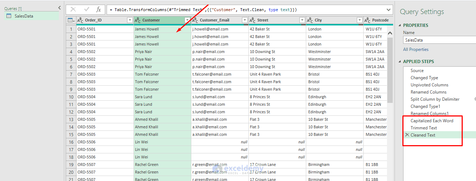Image resolution: width=476 pixels, height=181 pixels.
Task: Open the Customer_Email column filter dropdown
Action: click(x=244, y=20)
